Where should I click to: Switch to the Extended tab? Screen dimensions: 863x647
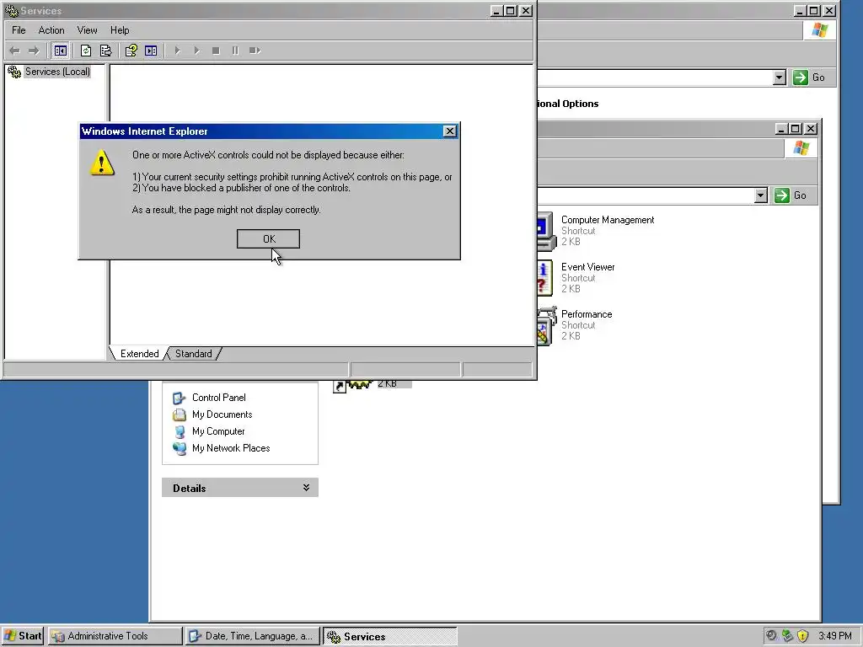coord(139,354)
